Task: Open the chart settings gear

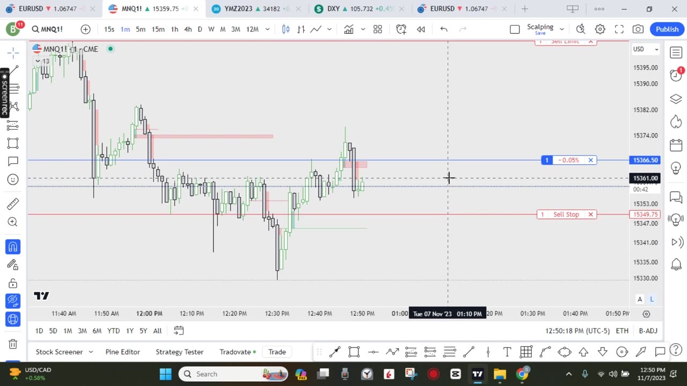Action: click(x=600, y=29)
